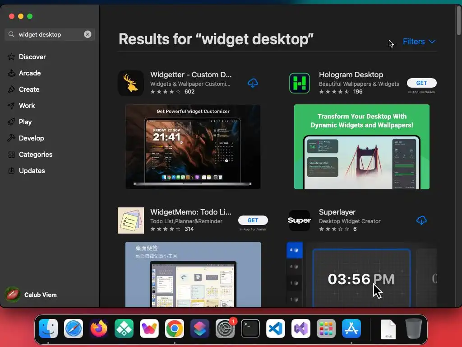Open the WidgetMemo: Todo Li... title
This screenshot has height=347, width=462.
coord(191,212)
